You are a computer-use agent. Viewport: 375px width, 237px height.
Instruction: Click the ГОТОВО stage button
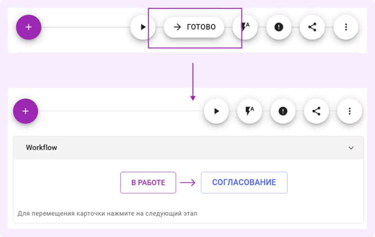[x=194, y=27]
